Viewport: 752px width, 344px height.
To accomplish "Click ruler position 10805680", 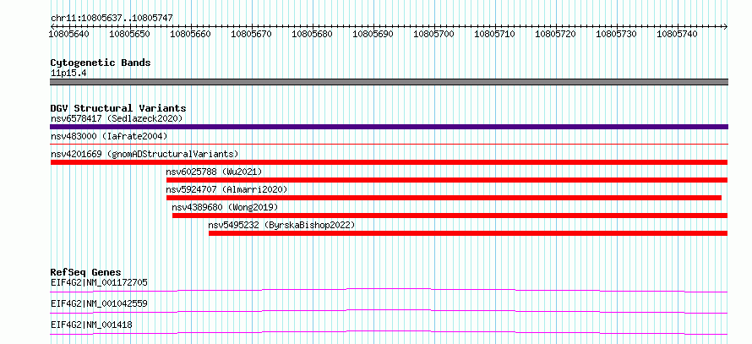I will click(x=313, y=34).
